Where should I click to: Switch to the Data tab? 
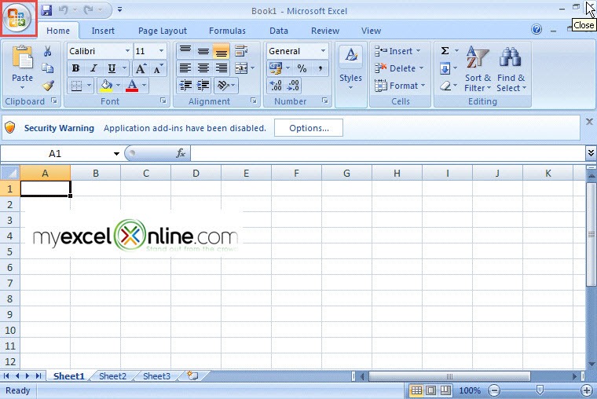279,31
